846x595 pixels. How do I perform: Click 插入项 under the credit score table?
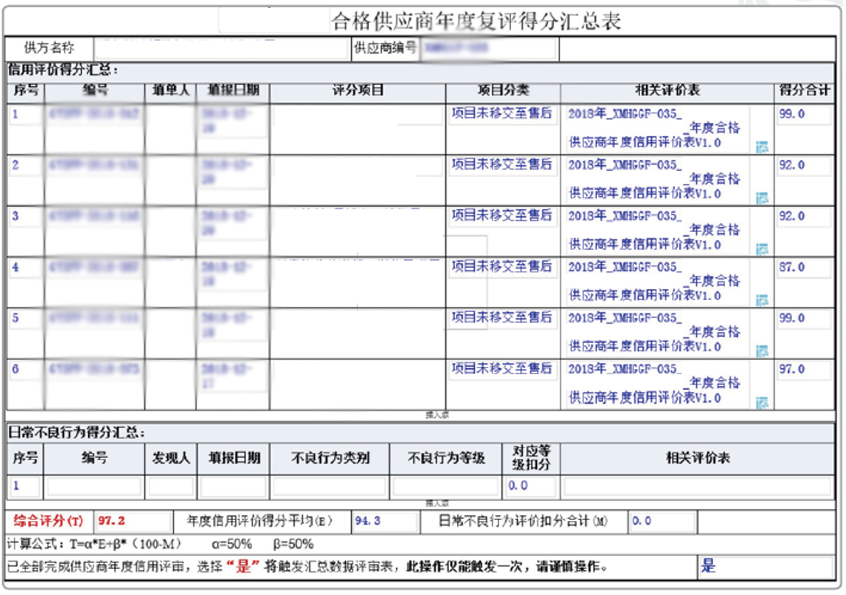point(437,415)
